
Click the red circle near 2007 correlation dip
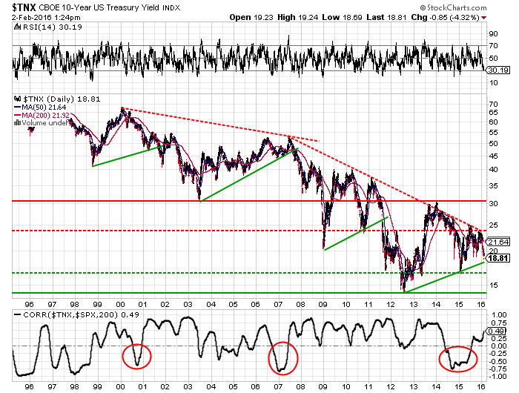282,358
